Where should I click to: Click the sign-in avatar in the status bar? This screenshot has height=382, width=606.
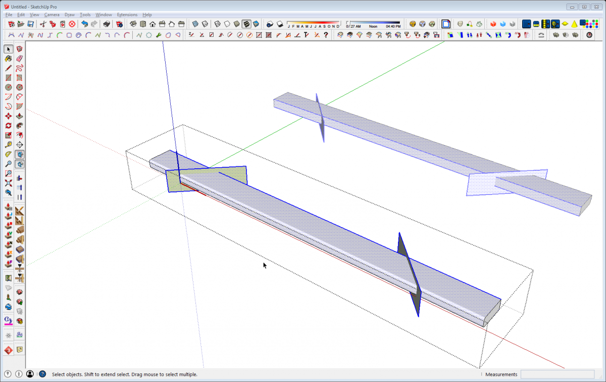(x=30, y=374)
